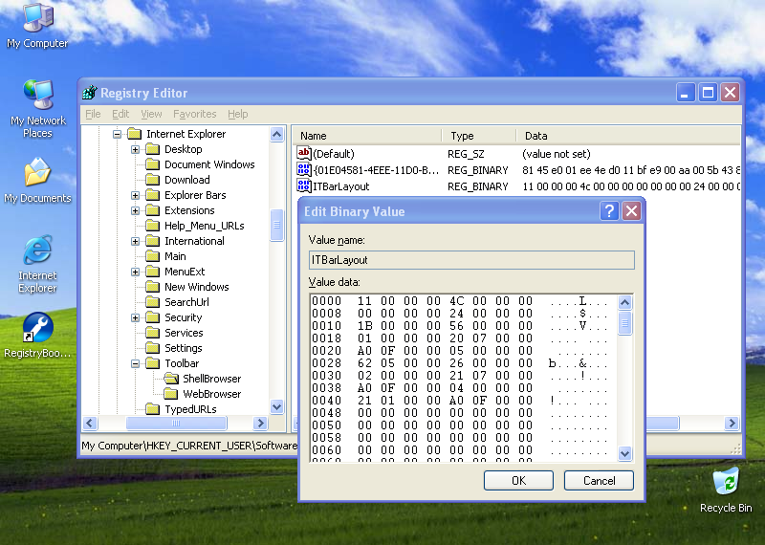Select the {01E04581 binary value icon
The width and height of the screenshot is (765, 545).
pos(303,169)
